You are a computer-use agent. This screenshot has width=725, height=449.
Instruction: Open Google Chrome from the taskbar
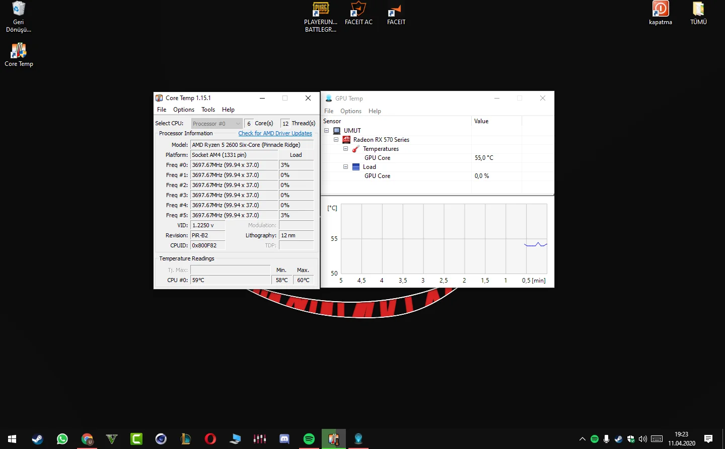click(x=87, y=439)
